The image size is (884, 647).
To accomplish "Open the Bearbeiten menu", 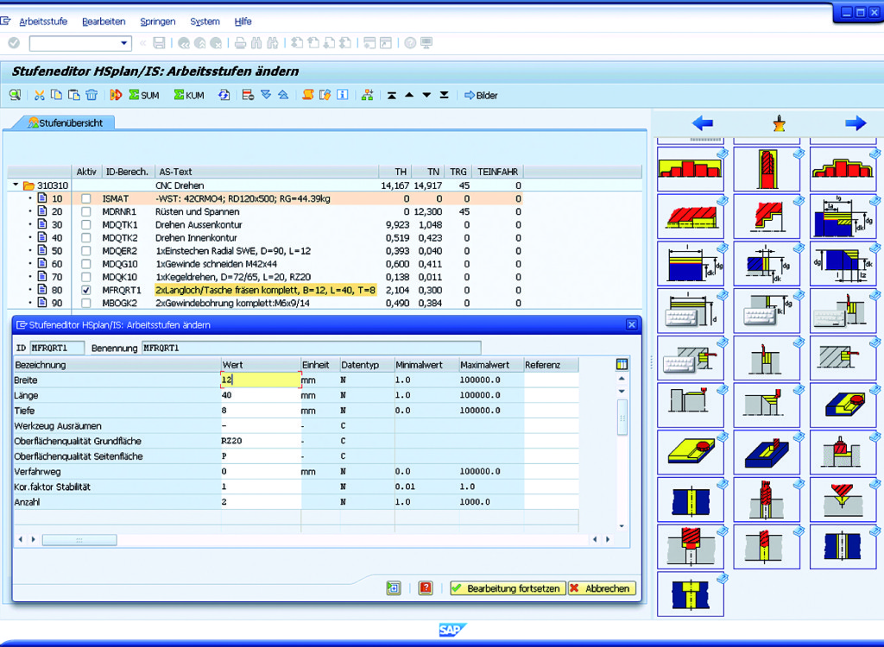I will 104,22.
